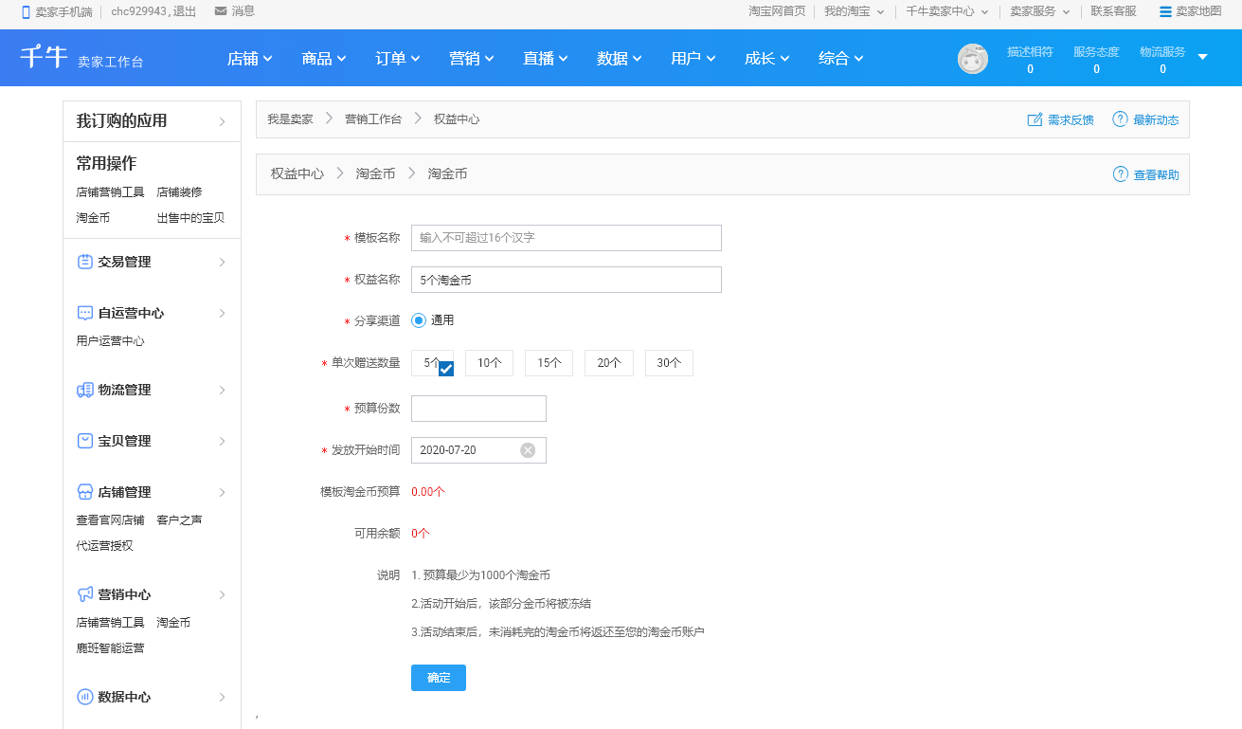Select the 通用 share channel radio button
Viewport: 1242px width, 729px height.
click(x=419, y=320)
